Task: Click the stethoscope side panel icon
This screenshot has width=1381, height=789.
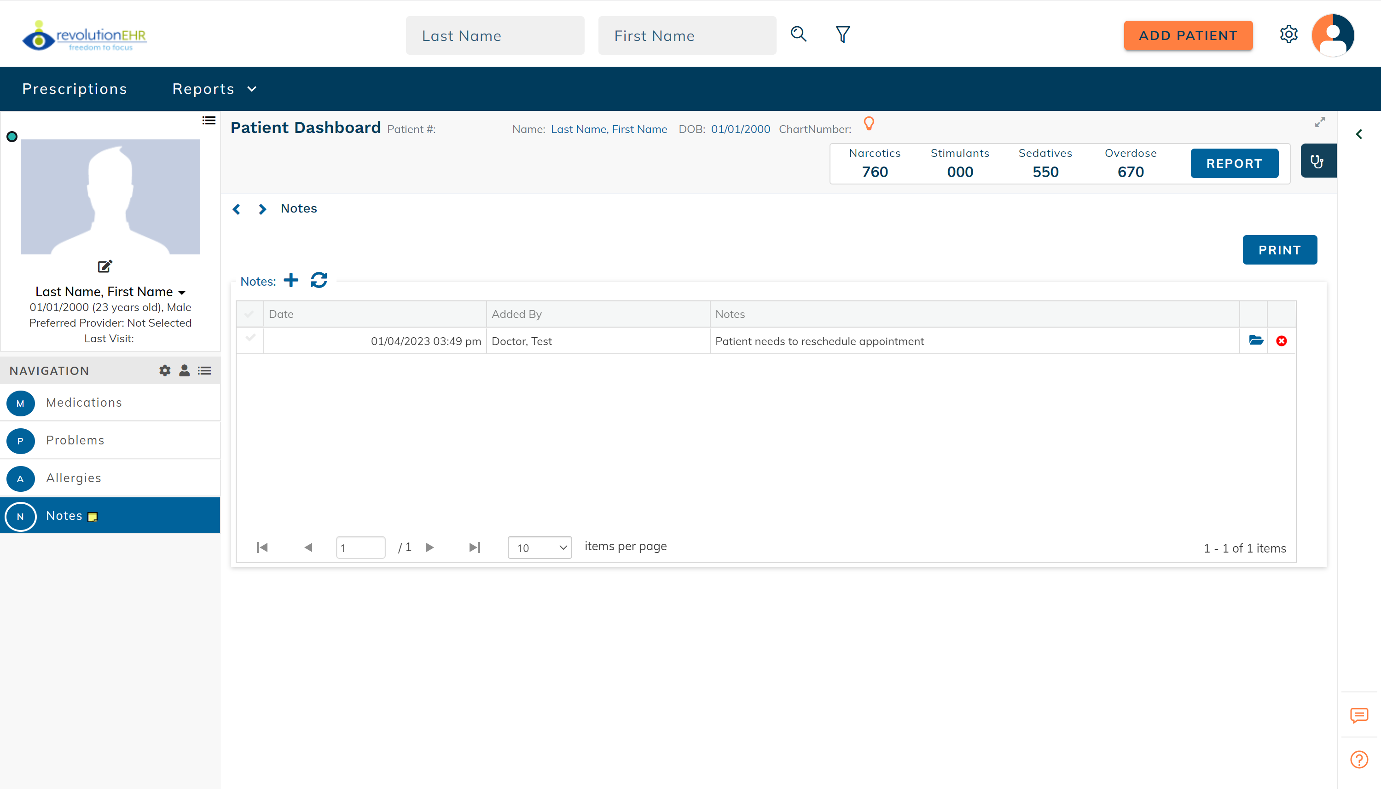Action: coord(1317,161)
